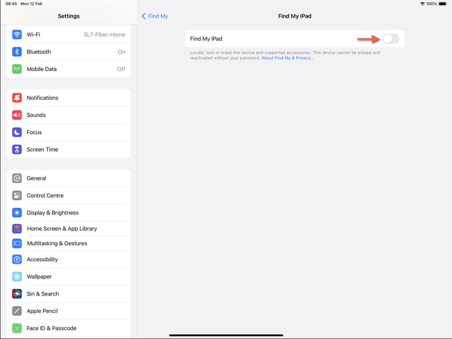The width and height of the screenshot is (452, 339).
Task: Open Display & Brightness
Action: tap(68, 213)
